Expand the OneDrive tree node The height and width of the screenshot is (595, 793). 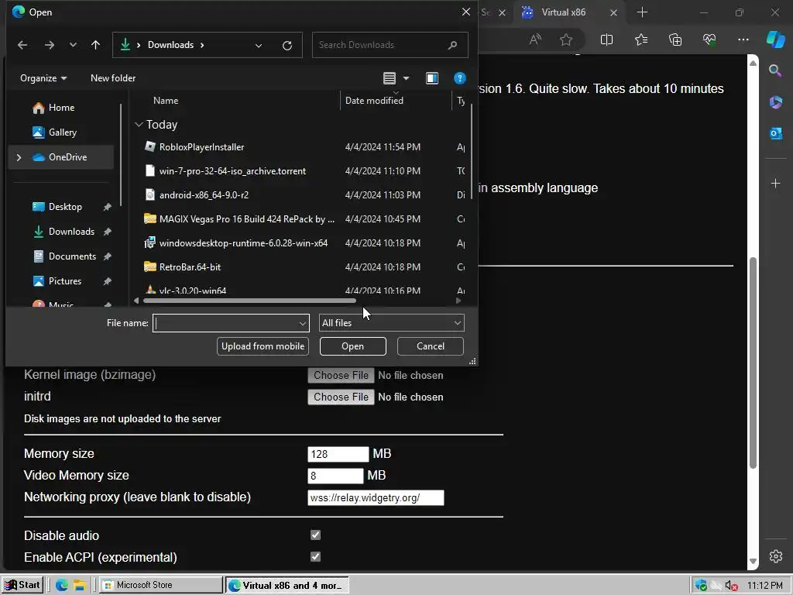19,157
